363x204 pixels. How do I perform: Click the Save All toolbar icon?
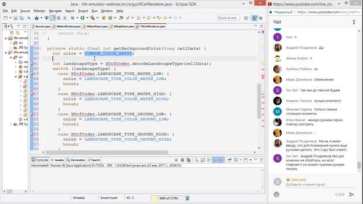pyautogui.click(x=22, y=18)
